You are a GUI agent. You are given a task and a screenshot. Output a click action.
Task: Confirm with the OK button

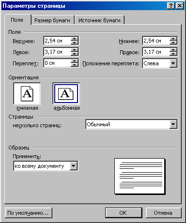click(x=124, y=213)
